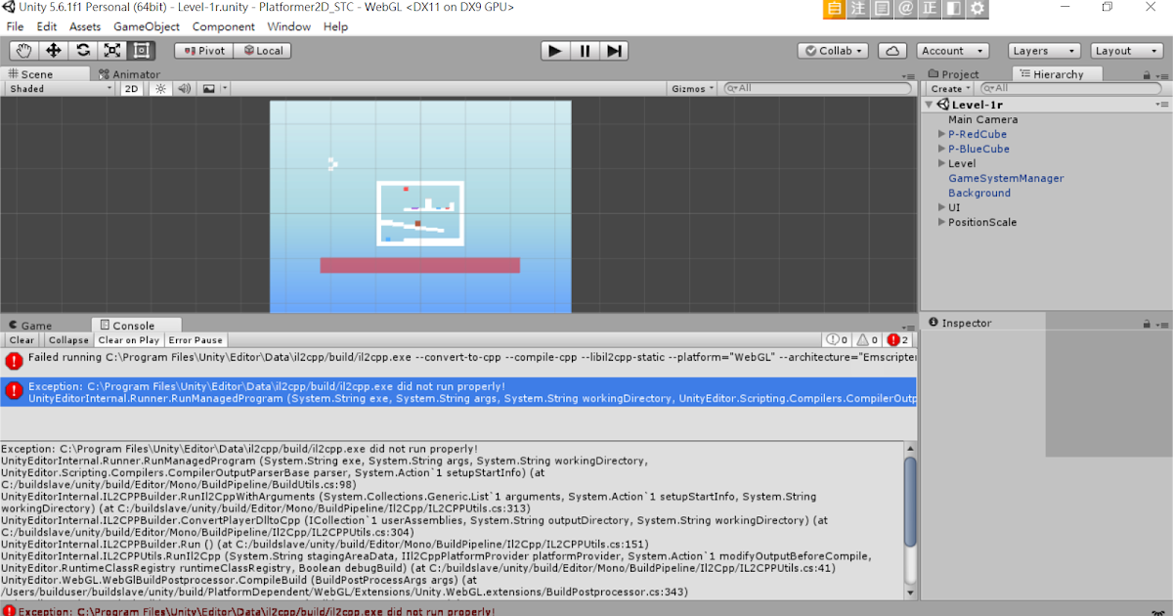Mute scene audio in Scene view

click(x=185, y=88)
